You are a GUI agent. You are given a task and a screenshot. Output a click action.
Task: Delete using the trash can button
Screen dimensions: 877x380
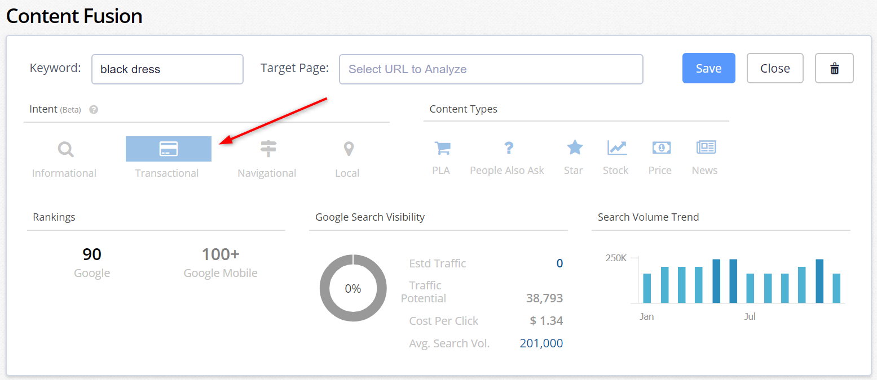pyautogui.click(x=834, y=68)
